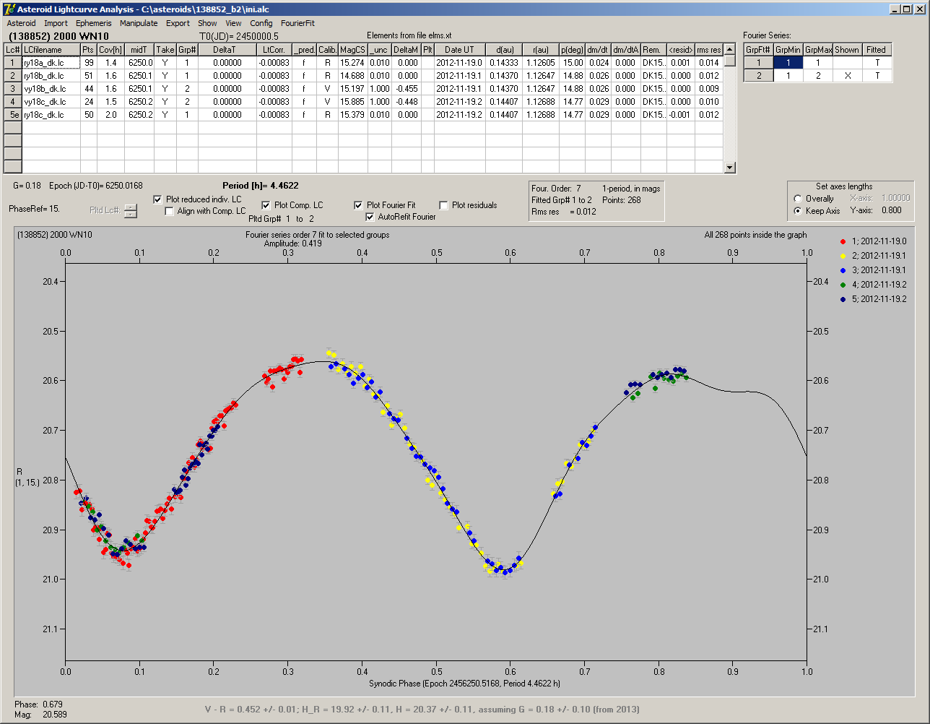
Task: Click highlighted GrpMin cell in Fourier Series
Action: click(788, 63)
